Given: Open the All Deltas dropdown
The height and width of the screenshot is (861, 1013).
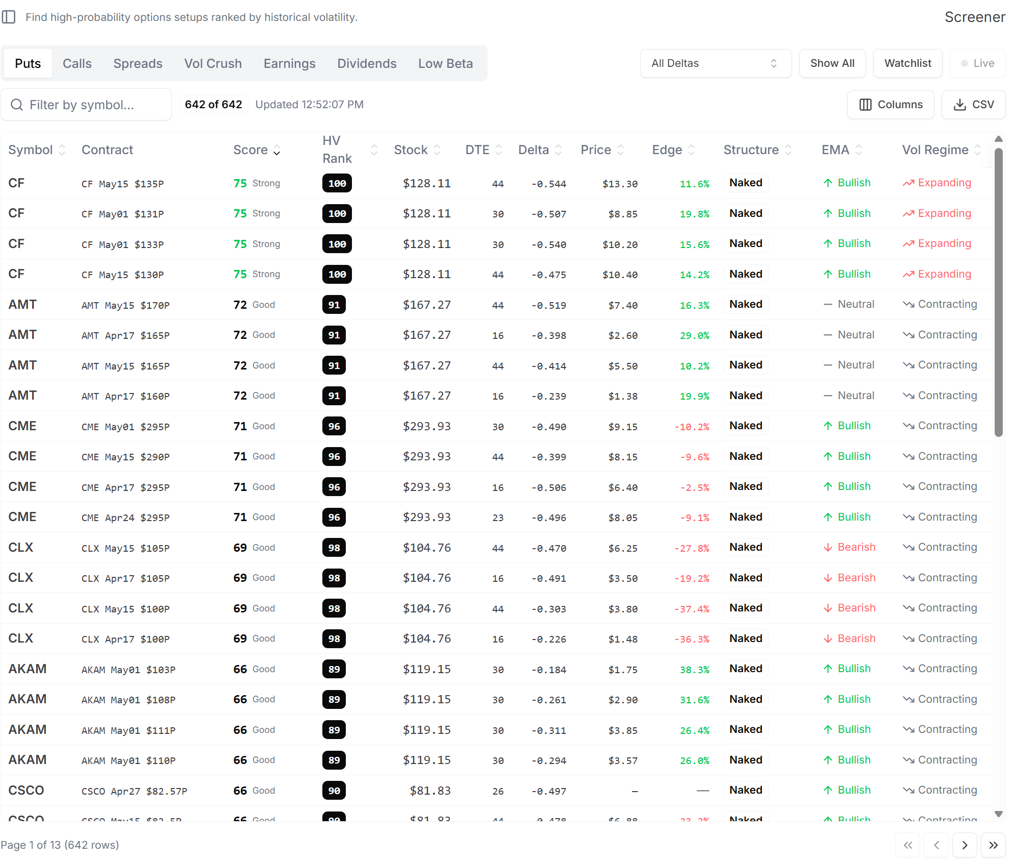Looking at the screenshot, I should [x=715, y=63].
